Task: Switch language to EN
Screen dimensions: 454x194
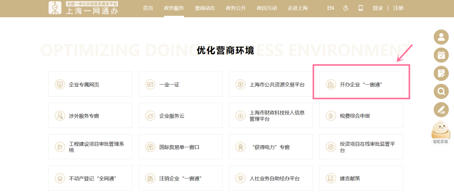Action: [x=330, y=8]
